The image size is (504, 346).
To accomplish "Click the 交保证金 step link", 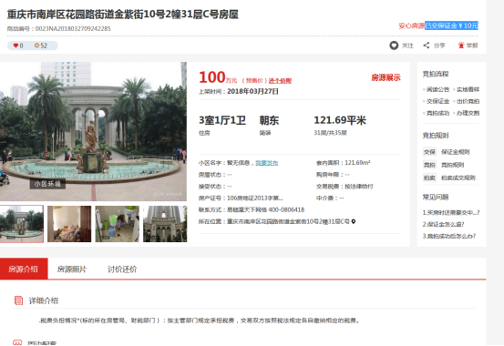I will click(x=437, y=101).
